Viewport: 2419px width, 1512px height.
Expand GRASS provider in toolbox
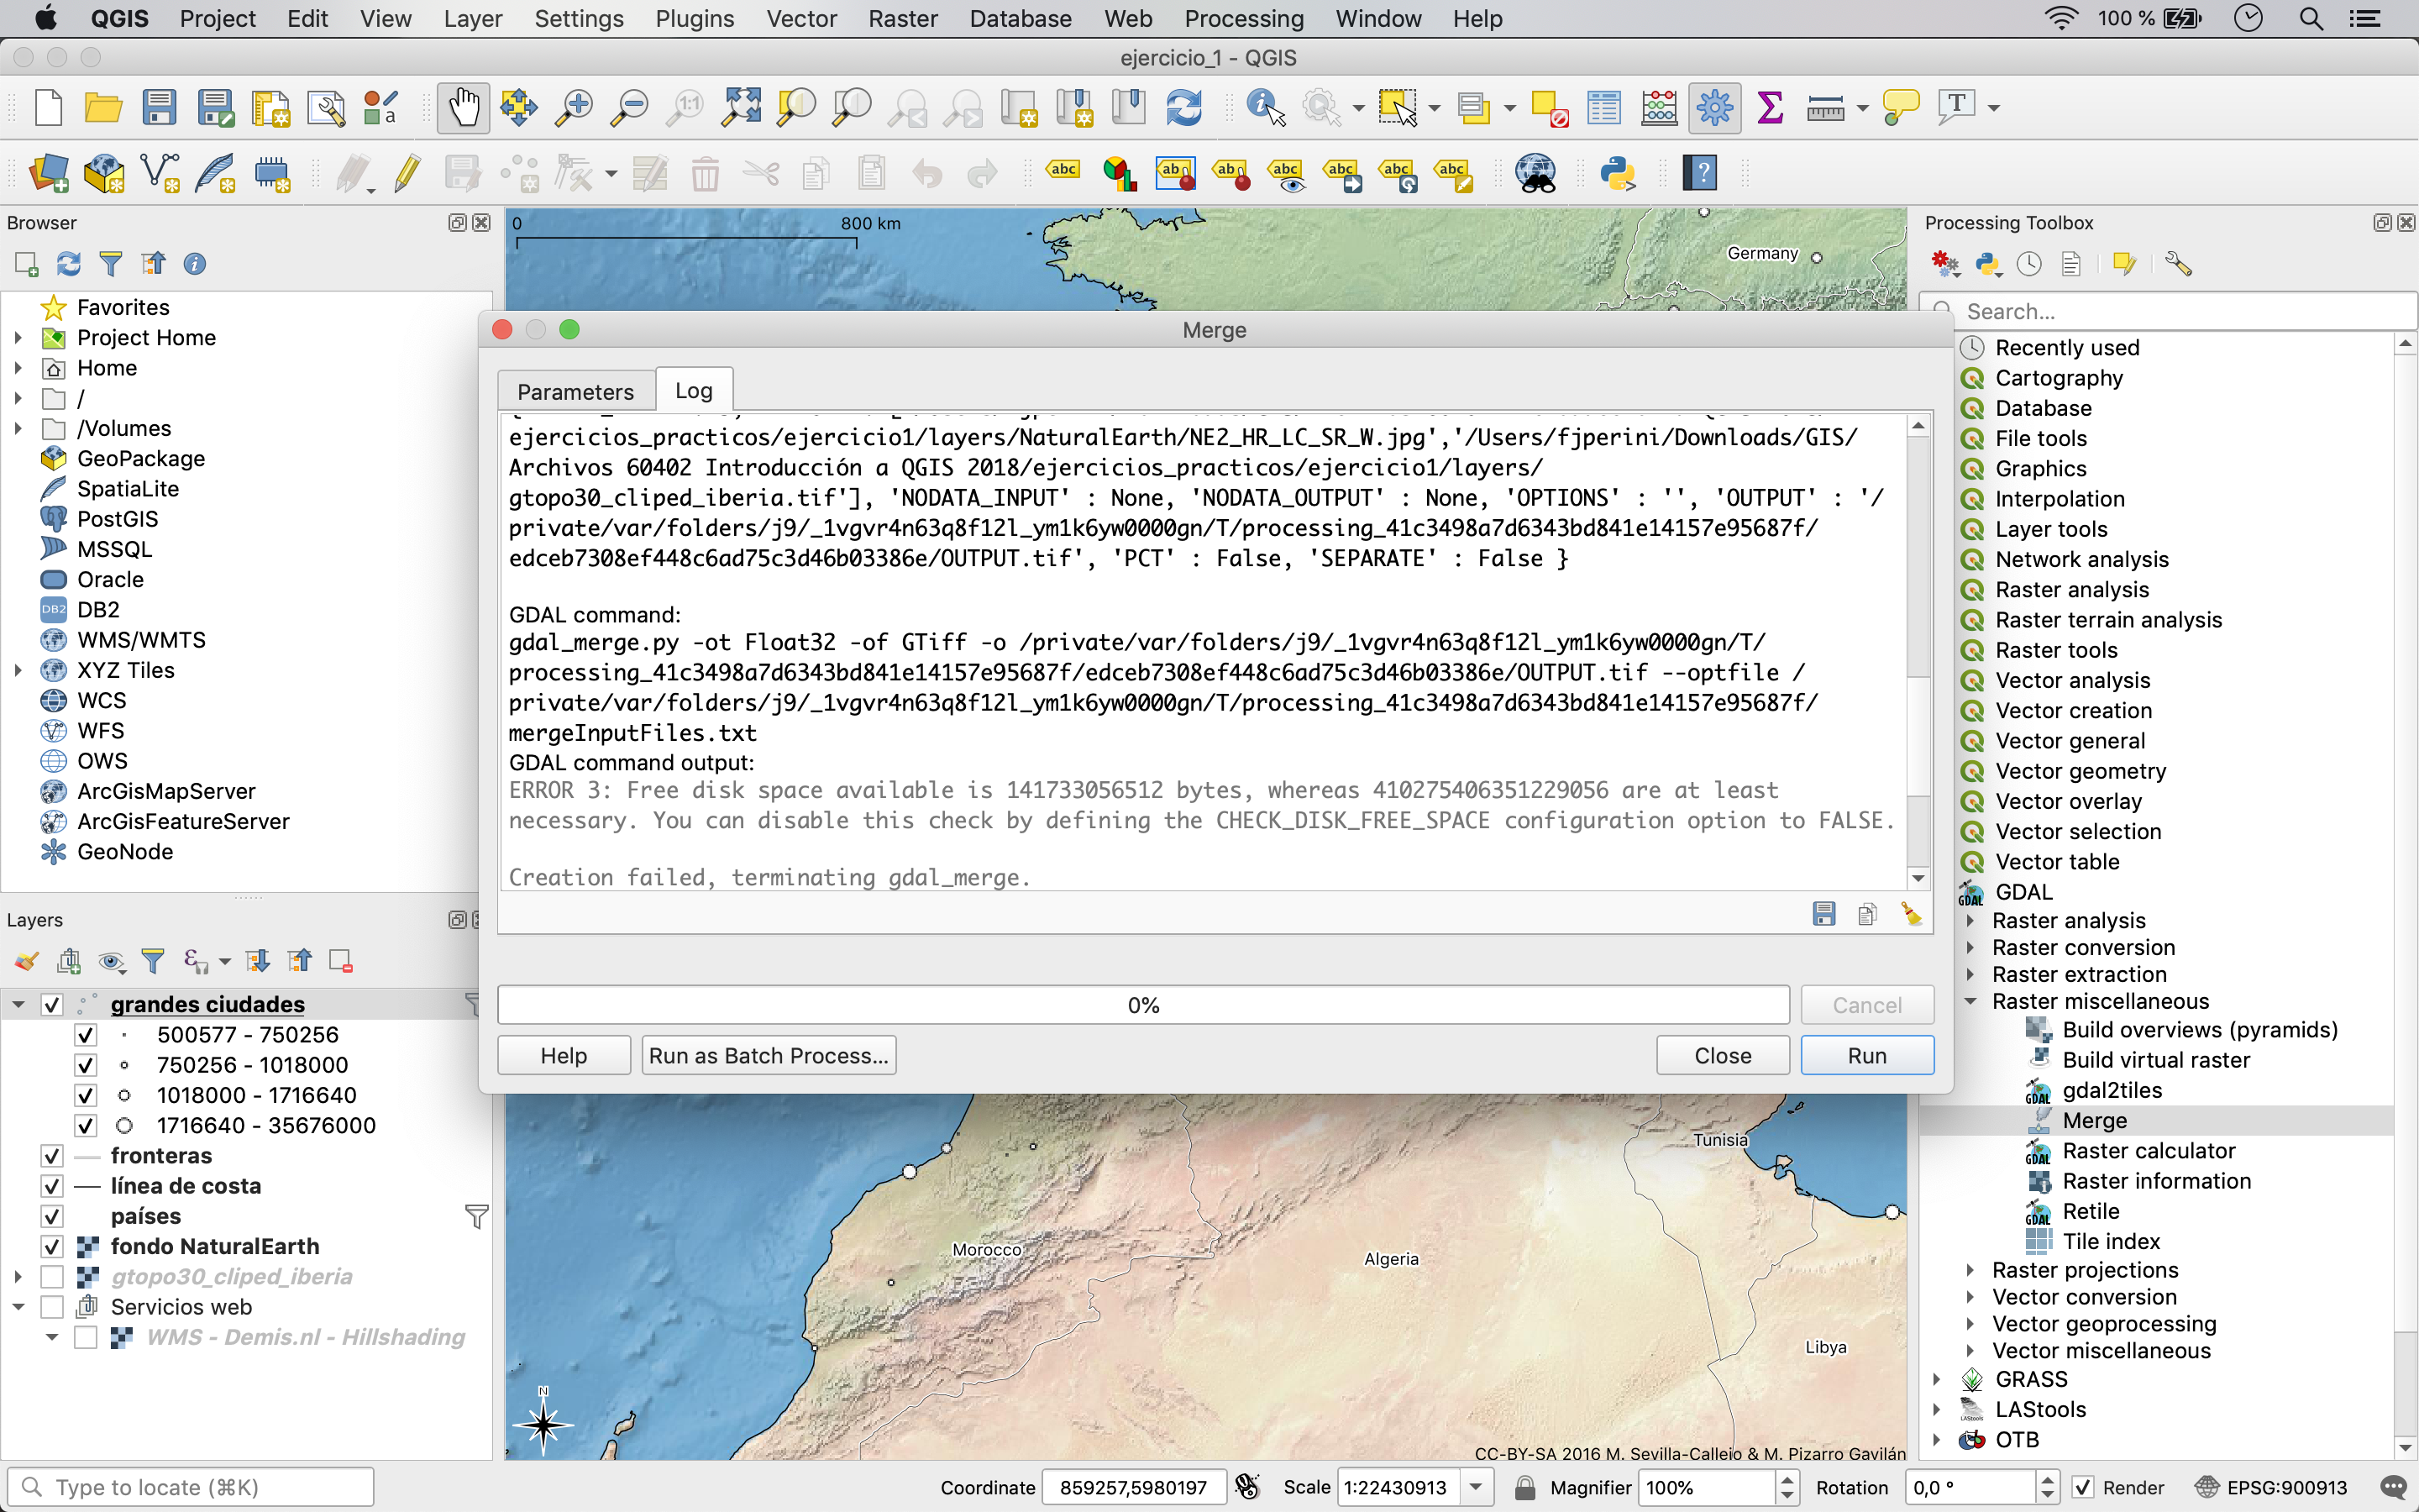(x=1936, y=1379)
